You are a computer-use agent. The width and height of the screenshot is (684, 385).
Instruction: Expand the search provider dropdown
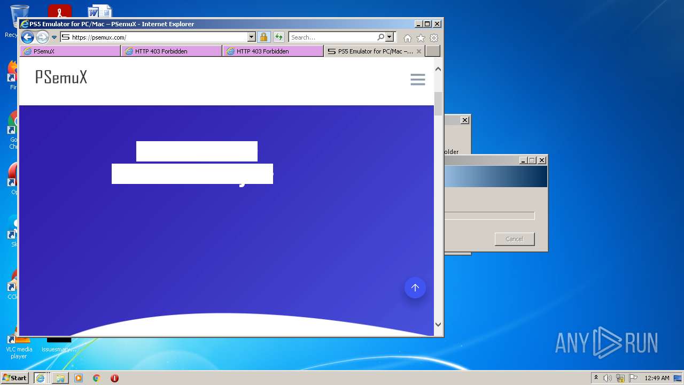390,37
